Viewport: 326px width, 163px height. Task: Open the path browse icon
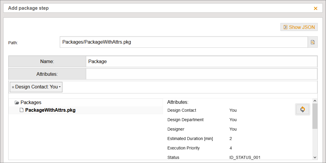click(x=312, y=42)
